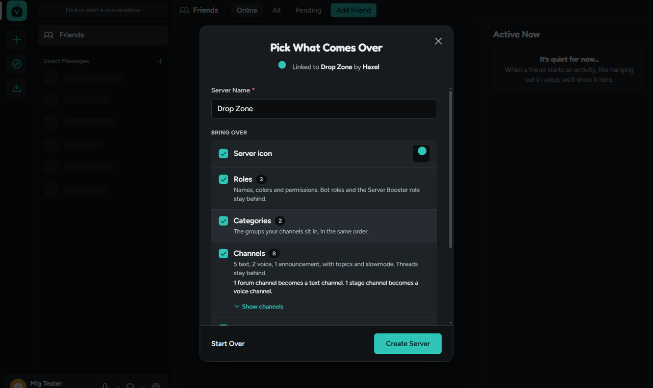Click the Server Name input field
Image resolution: width=653 pixels, height=388 pixels.
point(324,109)
